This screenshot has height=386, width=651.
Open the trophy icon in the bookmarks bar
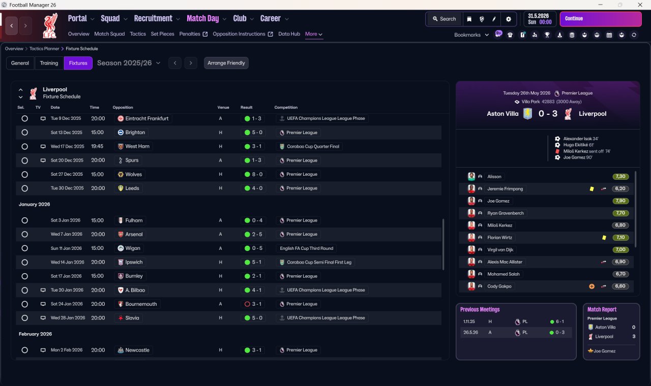click(547, 35)
